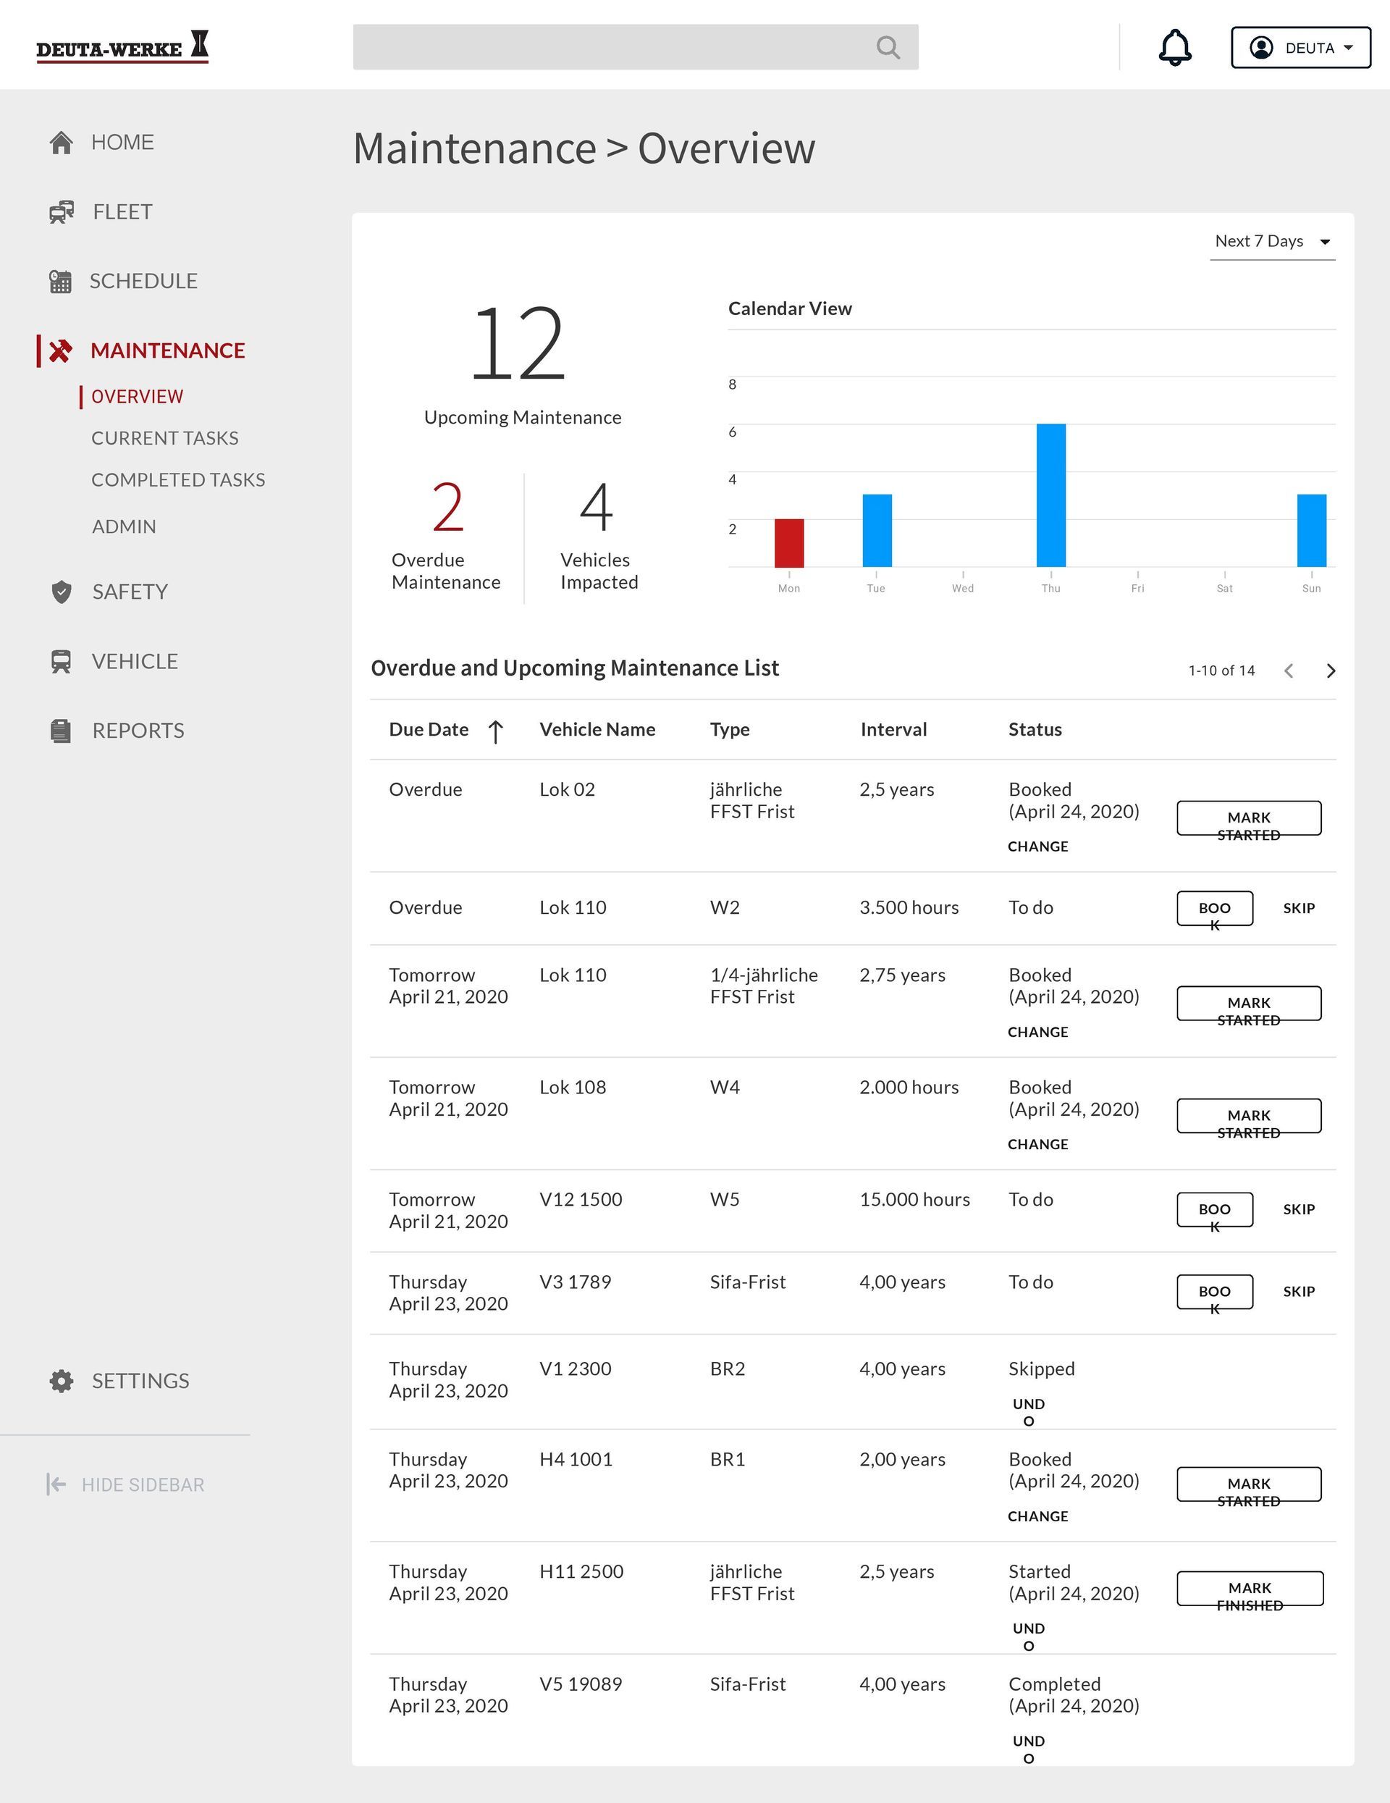This screenshot has height=1803, width=1390.
Task: Open the Next 7 Days dropdown
Action: [1272, 242]
